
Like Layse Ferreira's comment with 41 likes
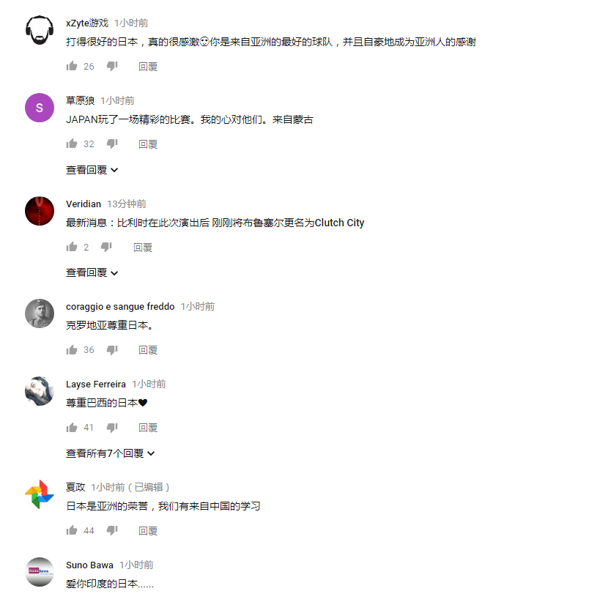coord(71,427)
